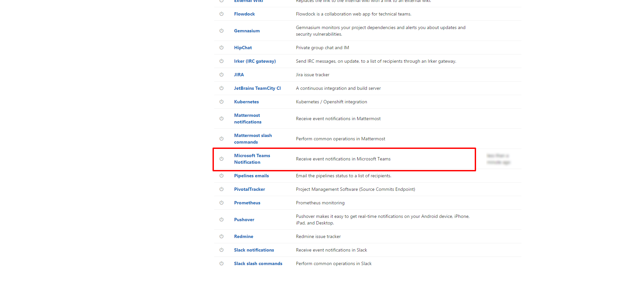Click the Slack slash commands power icon

pyautogui.click(x=221, y=263)
